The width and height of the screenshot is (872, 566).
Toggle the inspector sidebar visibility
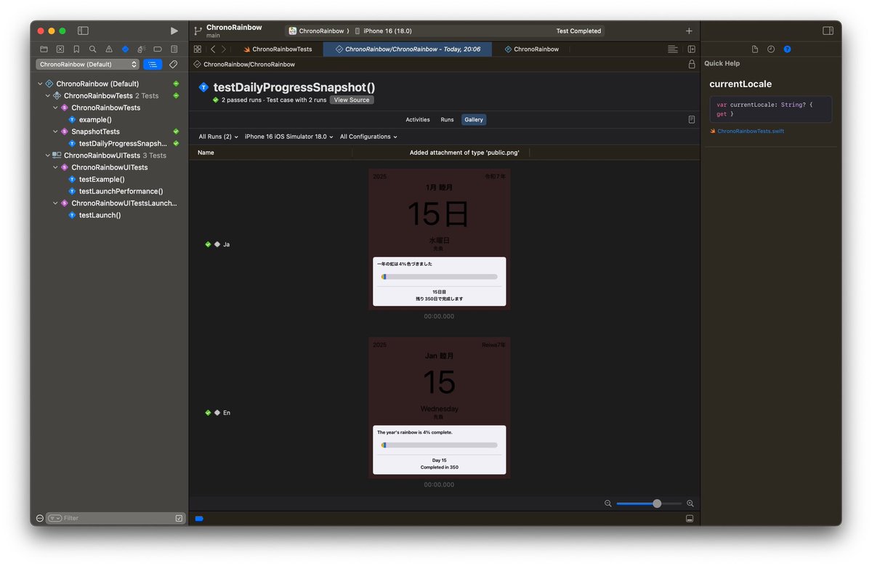pos(828,31)
